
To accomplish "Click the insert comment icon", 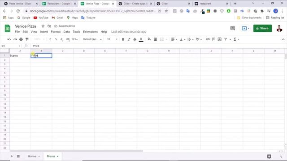I will point(213,39).
